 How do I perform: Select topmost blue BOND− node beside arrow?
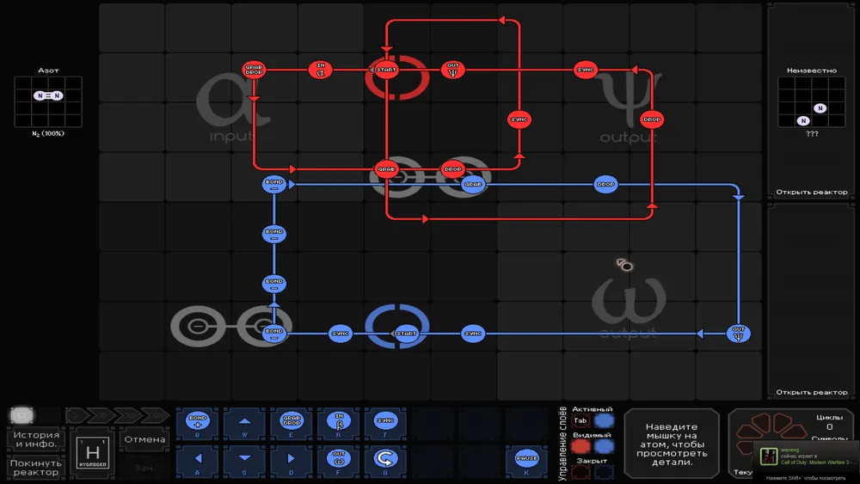273,184
